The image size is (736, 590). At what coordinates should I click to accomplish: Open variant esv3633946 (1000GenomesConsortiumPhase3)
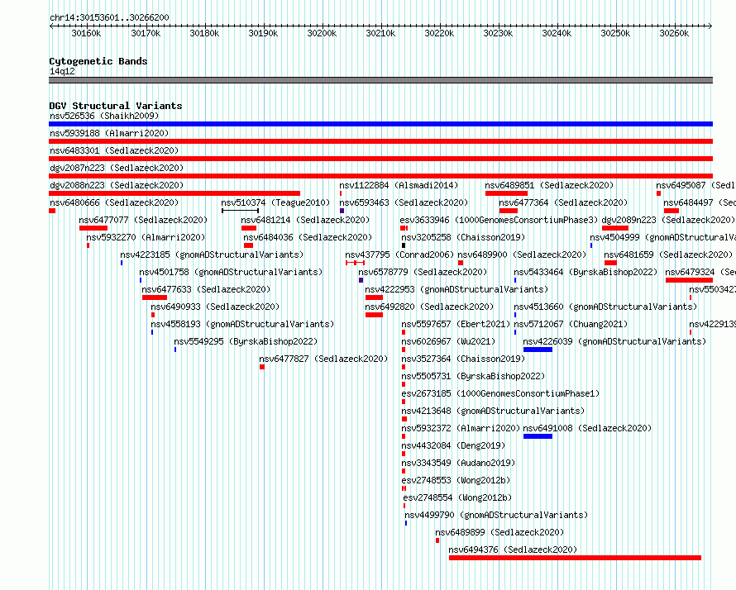point(499,220)
